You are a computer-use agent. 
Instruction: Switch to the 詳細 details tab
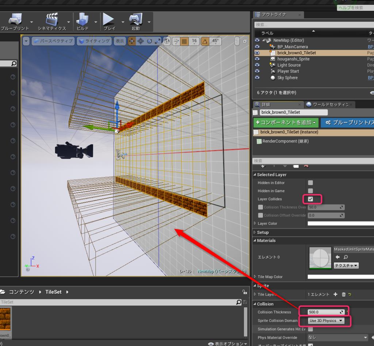pyautogui.click(x=278, y=105)
